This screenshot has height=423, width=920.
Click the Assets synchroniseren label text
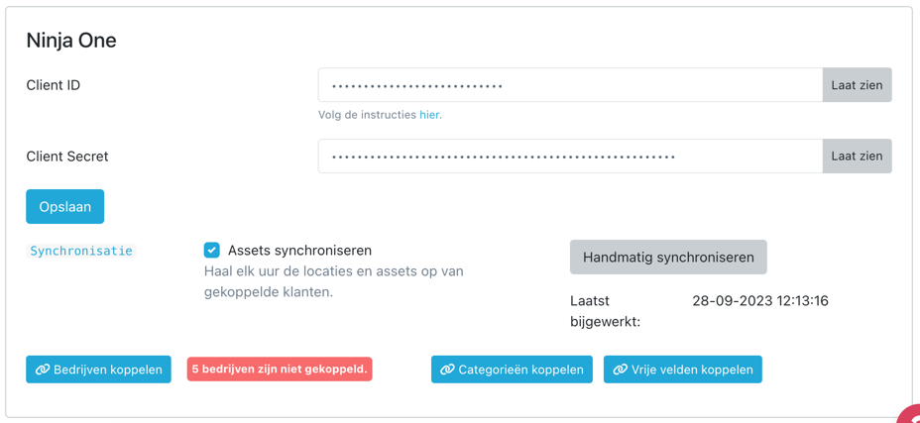tap(299, 251)
